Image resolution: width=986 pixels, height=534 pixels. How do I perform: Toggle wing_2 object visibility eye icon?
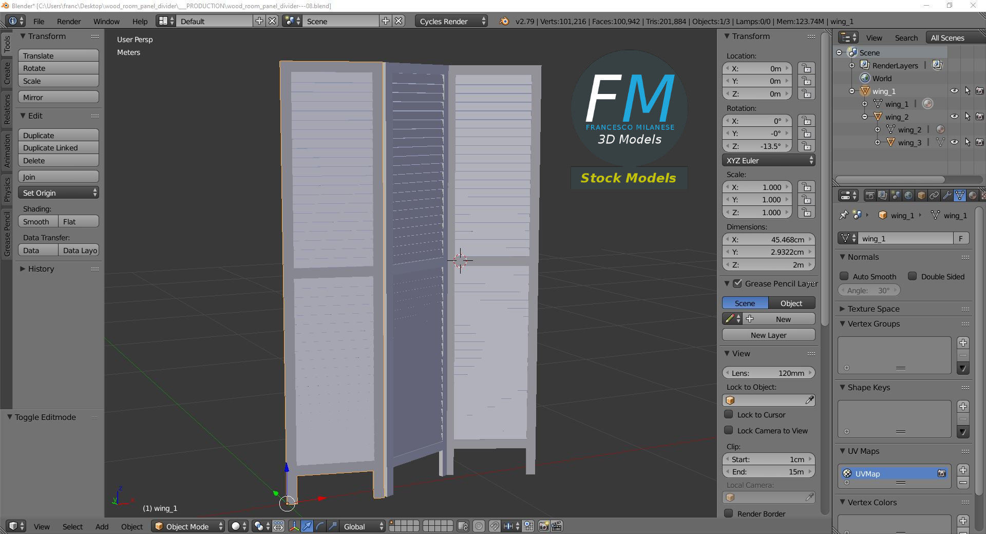(x=954, y=117)
